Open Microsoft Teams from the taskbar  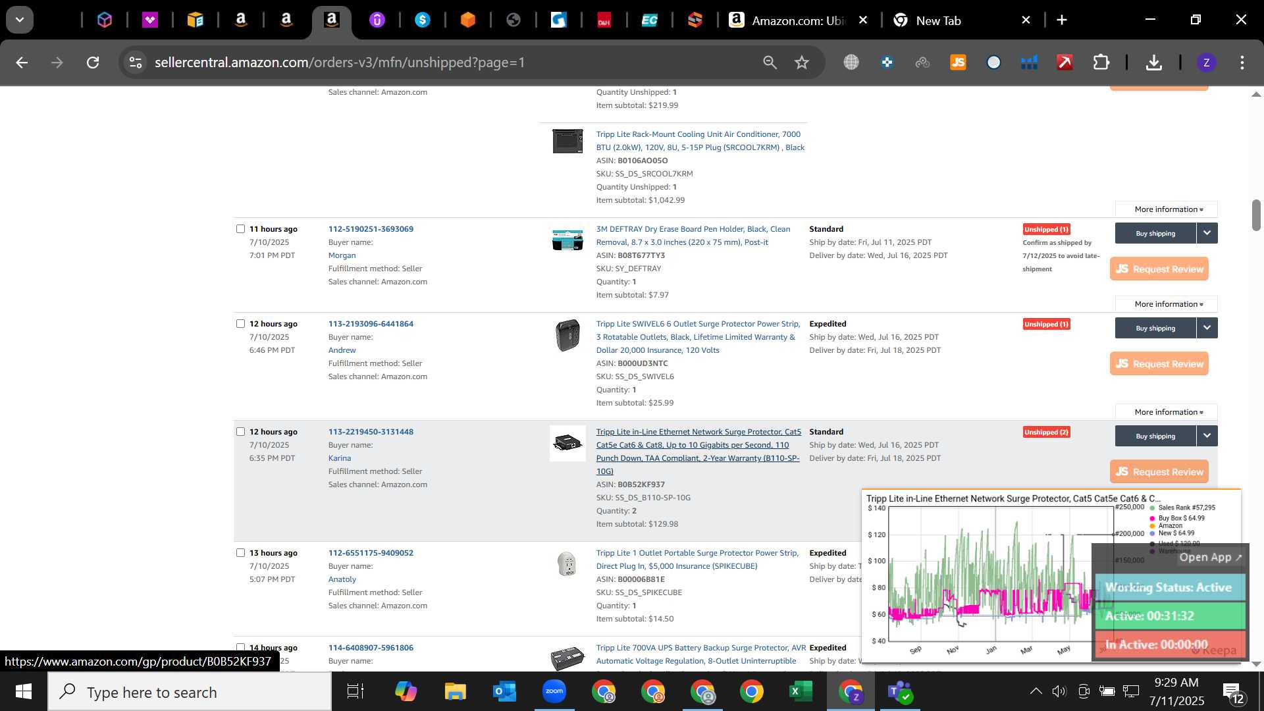click(x=900, y=691)
